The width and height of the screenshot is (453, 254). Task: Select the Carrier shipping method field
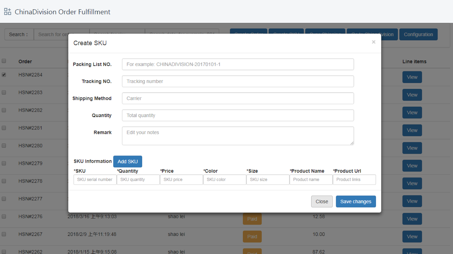(238, 98)
